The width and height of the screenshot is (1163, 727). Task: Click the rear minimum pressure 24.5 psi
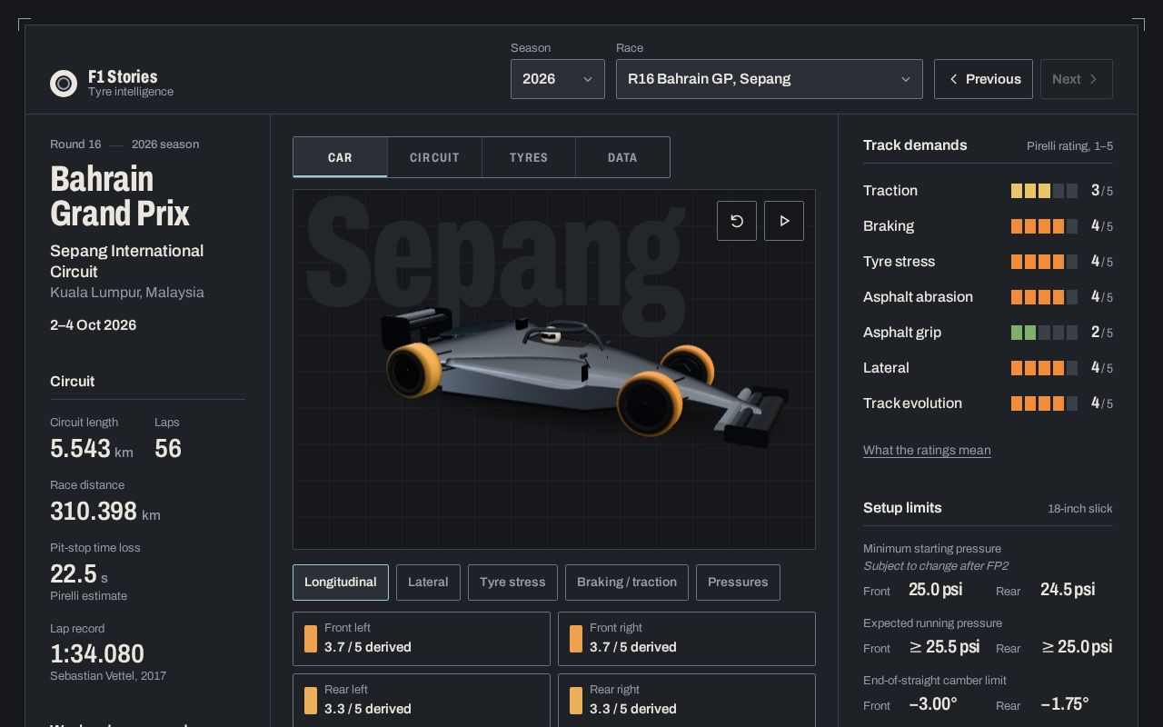pos(1068,590)
